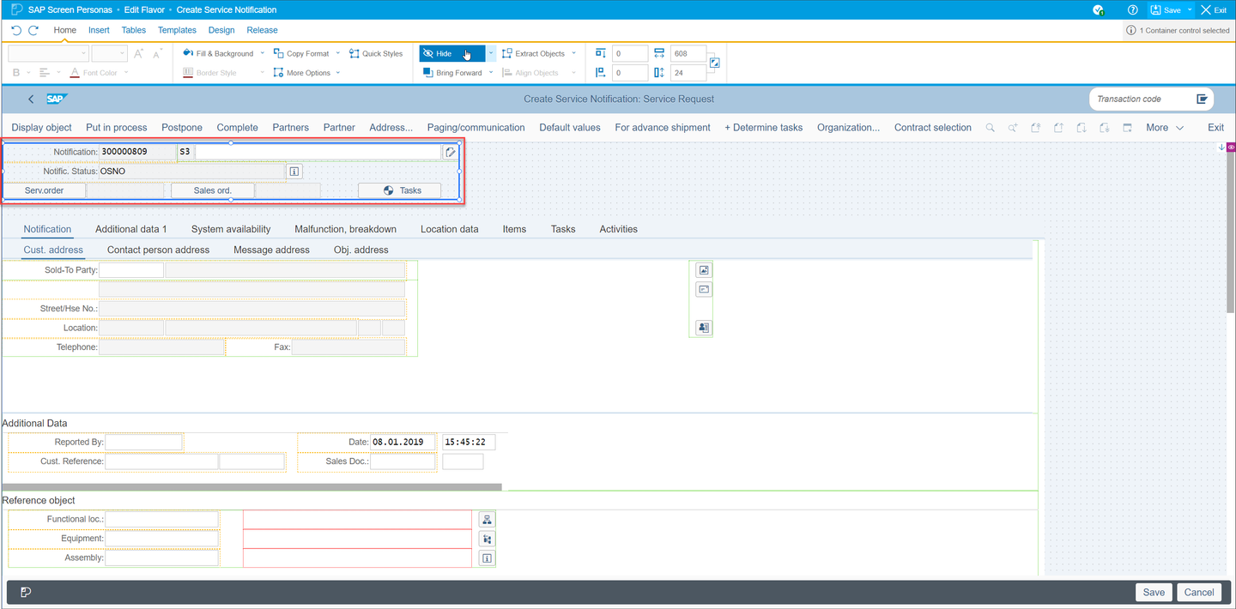The width and height of the screenshot is (1236, 609).
Task: Click the decrease font size icon
Action: click(158, 53)
